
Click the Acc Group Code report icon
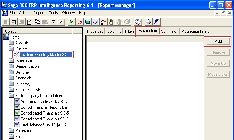pos(17,101)
